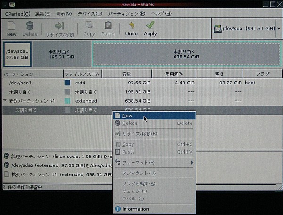Select the 未割り当て 195.31 GiB row
Screen dimensions: 283x215
click(x=142, y=92)
